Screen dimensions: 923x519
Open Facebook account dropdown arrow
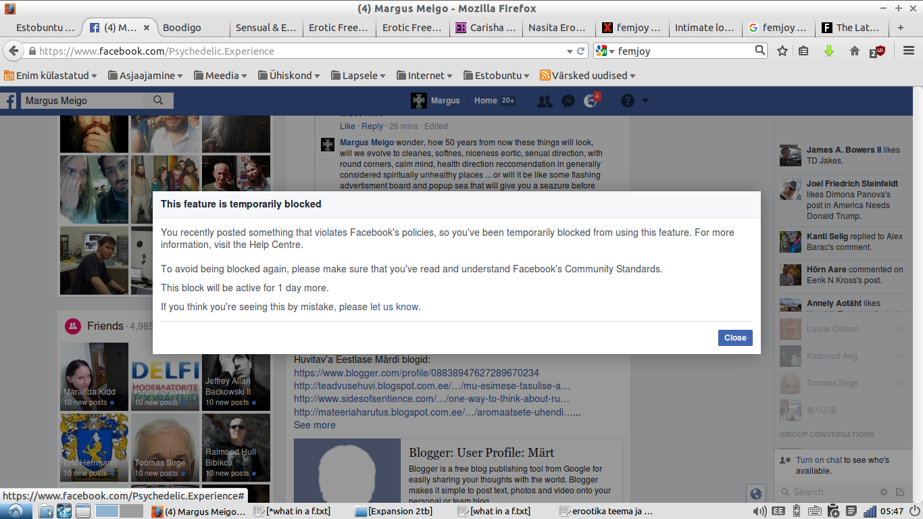click(x=645, y=101)
